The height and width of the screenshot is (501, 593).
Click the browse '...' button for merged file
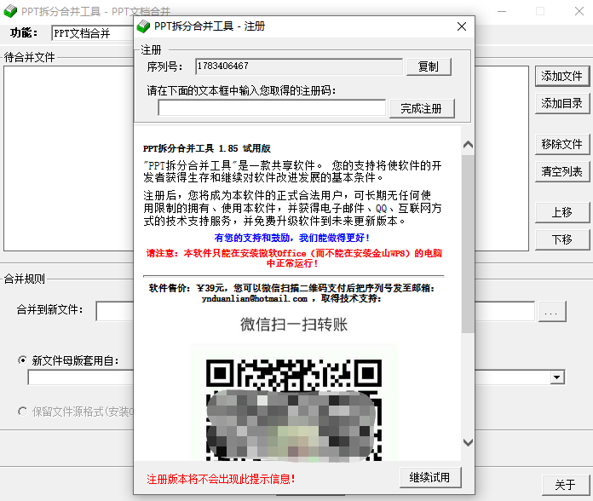551,312
